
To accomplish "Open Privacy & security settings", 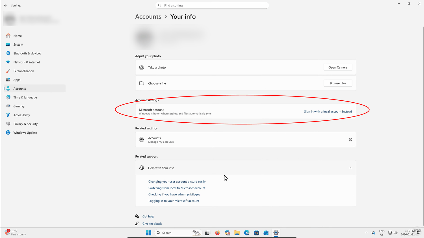I will [x=34, y=124].
